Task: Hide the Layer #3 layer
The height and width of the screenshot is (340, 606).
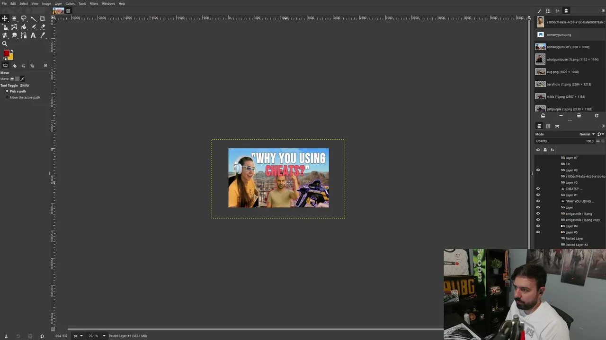Action: point(538,170)
